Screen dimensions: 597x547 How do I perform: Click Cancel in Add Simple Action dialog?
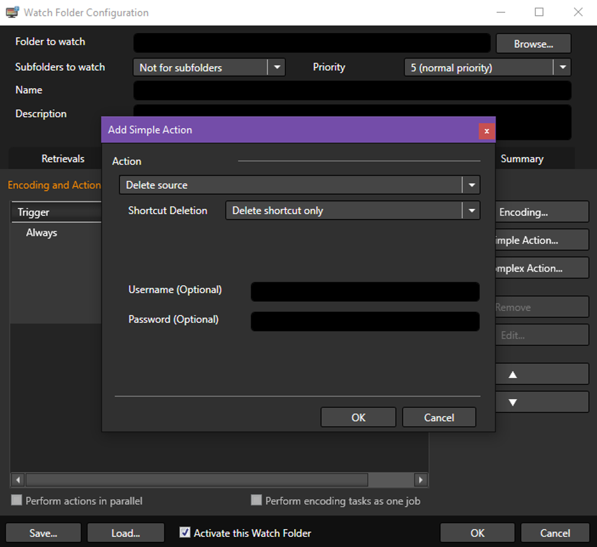point(439,418)
